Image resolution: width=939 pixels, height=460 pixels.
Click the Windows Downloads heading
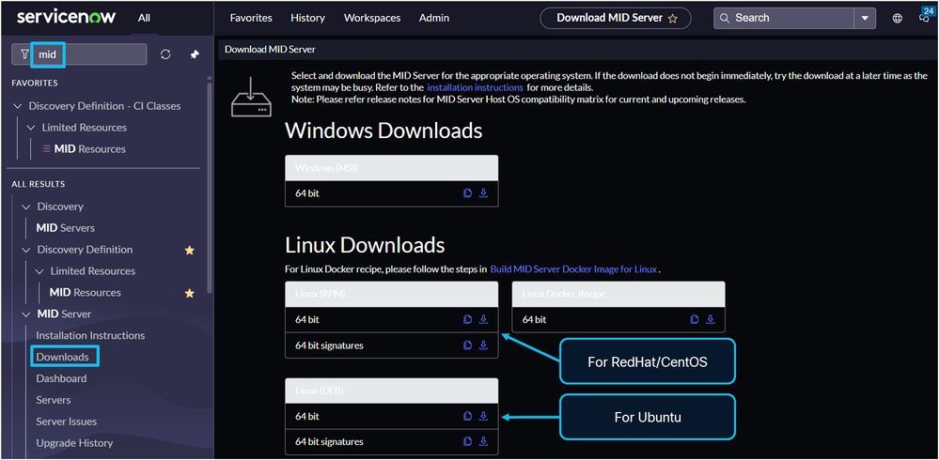(x=383, y=130)
